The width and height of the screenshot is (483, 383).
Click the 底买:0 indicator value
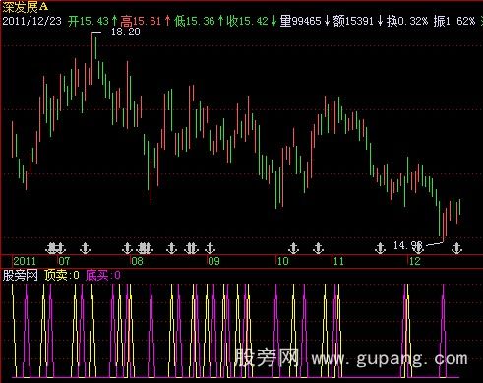pos(103,275)
